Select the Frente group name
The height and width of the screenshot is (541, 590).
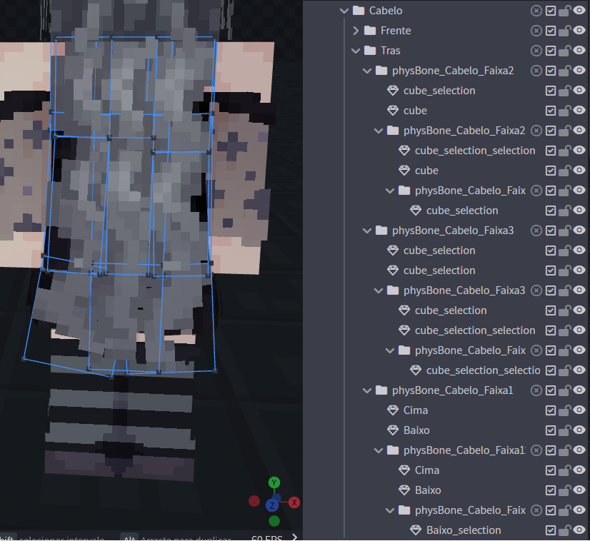[396, 31]
